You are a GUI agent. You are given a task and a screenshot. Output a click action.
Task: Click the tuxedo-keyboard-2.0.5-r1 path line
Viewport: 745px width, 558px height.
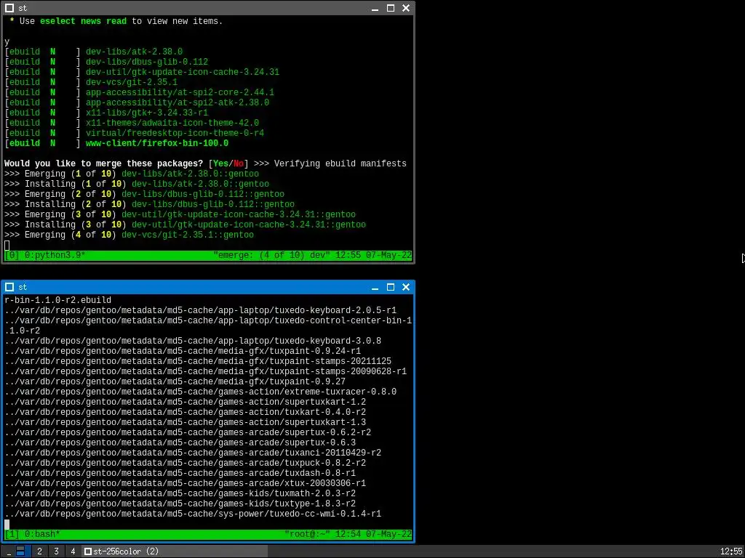201,310
